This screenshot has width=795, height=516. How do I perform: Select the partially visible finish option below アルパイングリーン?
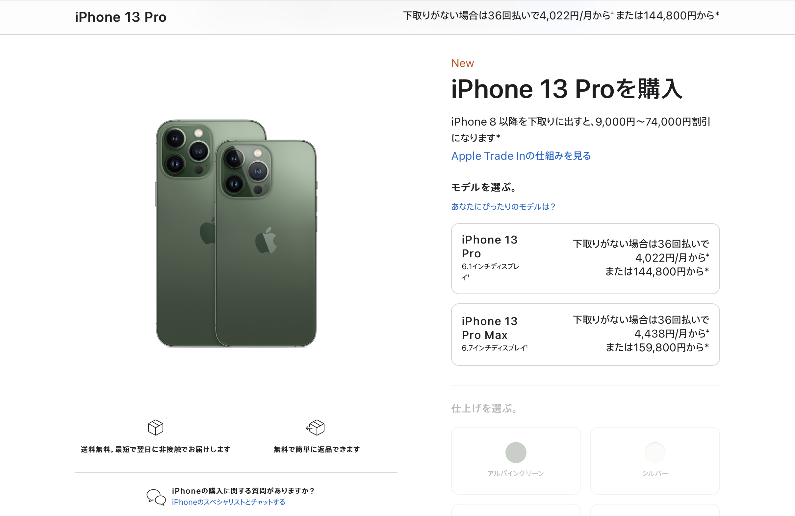point(516,510)
